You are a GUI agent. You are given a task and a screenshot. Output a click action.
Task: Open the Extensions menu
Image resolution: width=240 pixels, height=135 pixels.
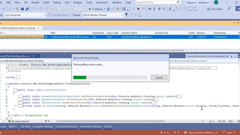tap(102, 3)
